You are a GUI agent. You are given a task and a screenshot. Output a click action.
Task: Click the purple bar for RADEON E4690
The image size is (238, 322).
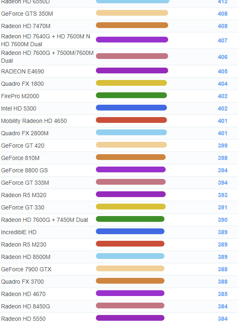tap(132, 71)
